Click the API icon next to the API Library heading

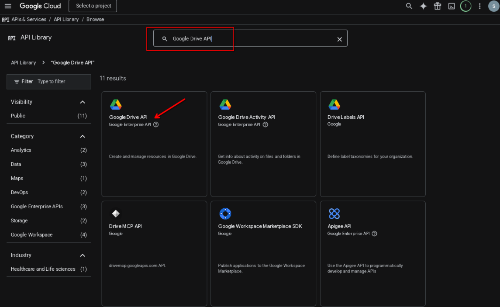click(12, 38)
